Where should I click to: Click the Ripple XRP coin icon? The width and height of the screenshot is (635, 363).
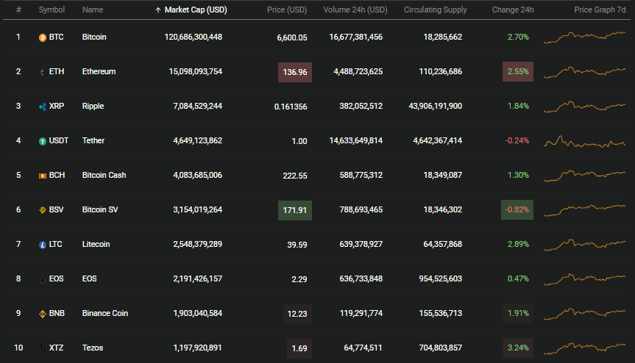click(43, 107)
